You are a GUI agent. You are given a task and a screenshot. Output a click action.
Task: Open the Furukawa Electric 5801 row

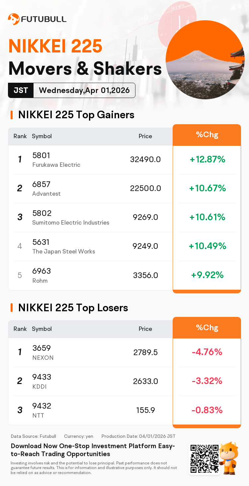click(x=124, y=160)
